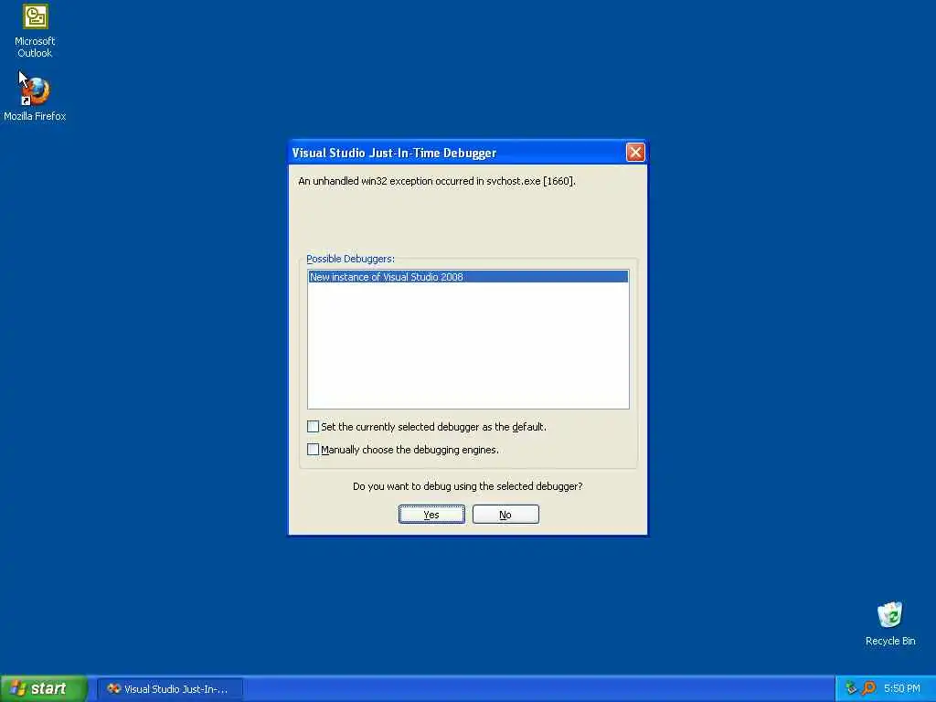
Task: Click Yes to debug with selected debugger
Action: coord(431,515)
